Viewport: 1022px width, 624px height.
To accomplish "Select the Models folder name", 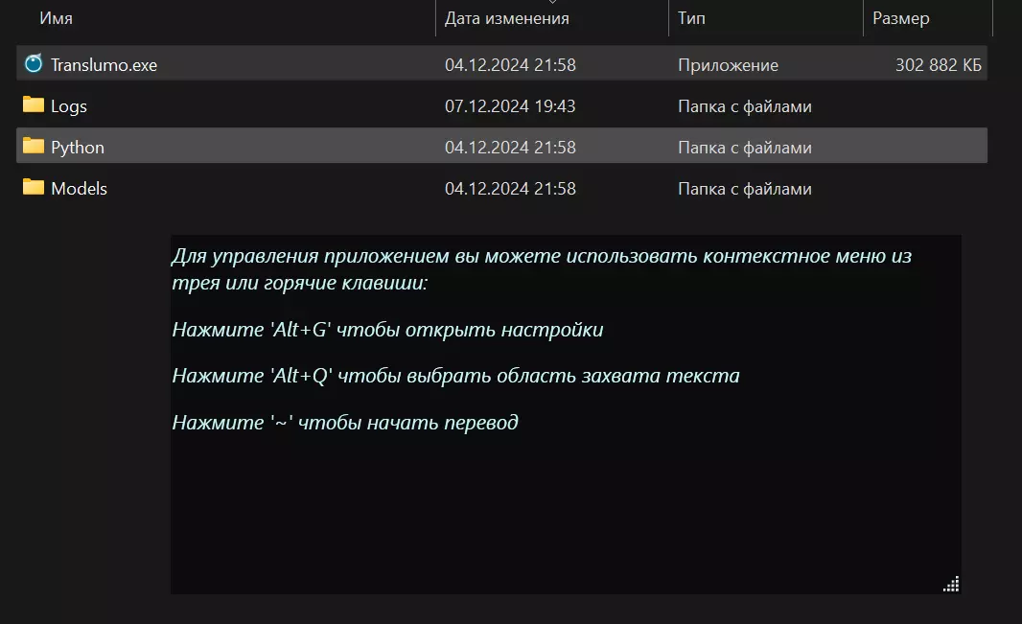I will point(79,189).
